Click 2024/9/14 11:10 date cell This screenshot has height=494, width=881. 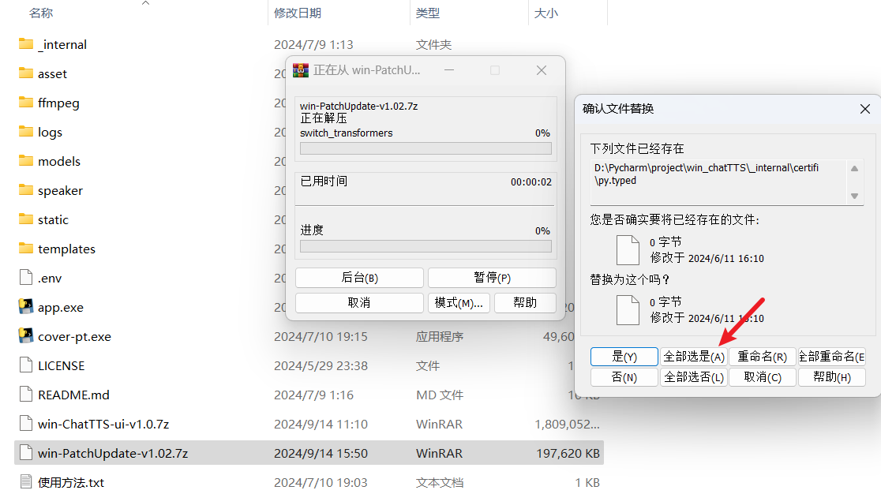[x=321, y=424]
